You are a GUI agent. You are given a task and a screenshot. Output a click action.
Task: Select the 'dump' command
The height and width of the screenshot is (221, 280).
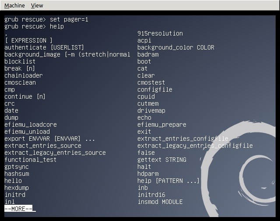pos(11,118)
